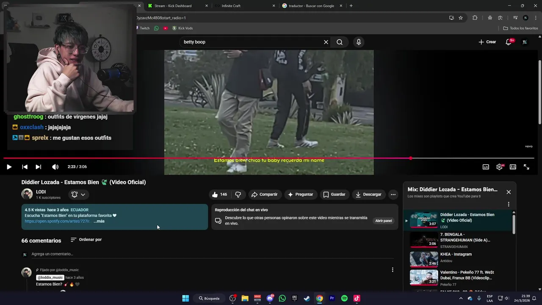
Task: Open the Windows Start menu
Action: [x=185, y=298]
